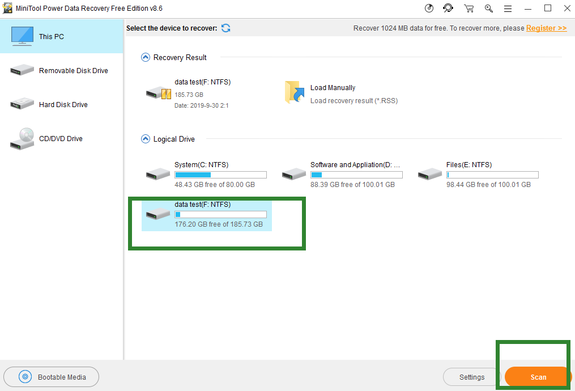Select the System C drive icon
This screenshot has height=391, width=575.
pos(157,174)
